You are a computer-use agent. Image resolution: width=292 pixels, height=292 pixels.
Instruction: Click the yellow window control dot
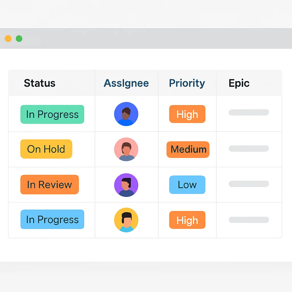(x=8, y=38)
